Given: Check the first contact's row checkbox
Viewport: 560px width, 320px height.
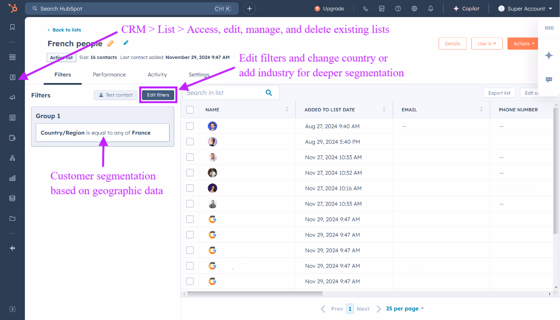Looking at the screenshot, I should click(x=190, y=126).
